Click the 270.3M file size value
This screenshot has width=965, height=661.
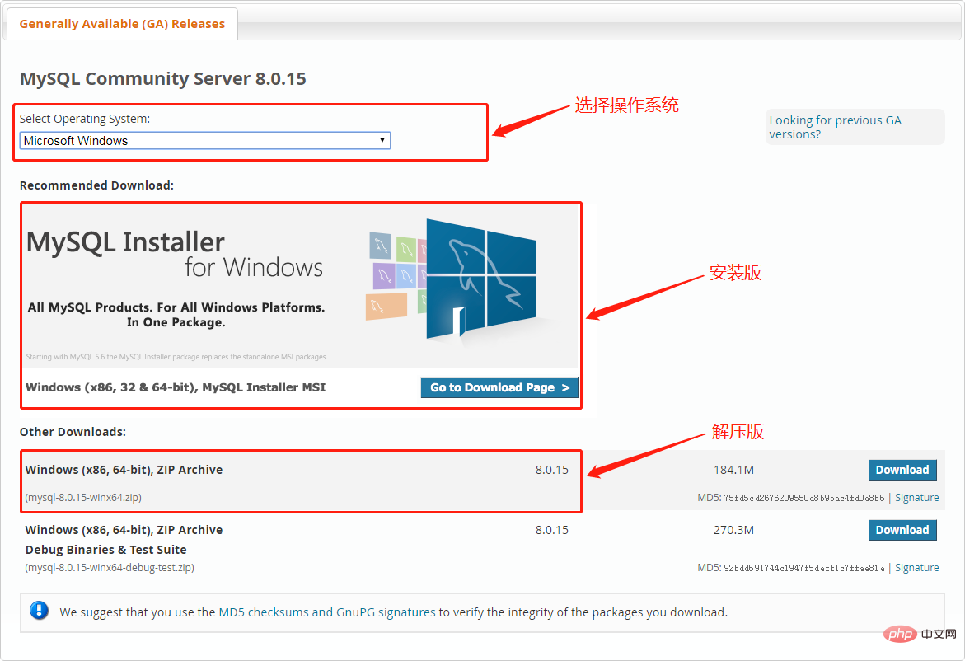pyautogui.click(x=733, y=530)
